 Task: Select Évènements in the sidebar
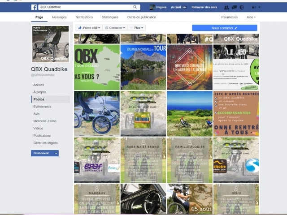coord(42,107)
